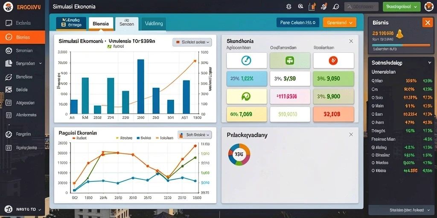Click the Bemdics leaf icon in sidebar
This screenshot has height=218, width=437.
coord(9,77)
